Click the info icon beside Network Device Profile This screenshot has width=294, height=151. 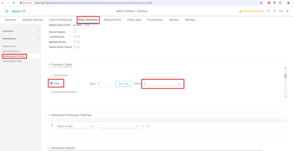[88, 25]
